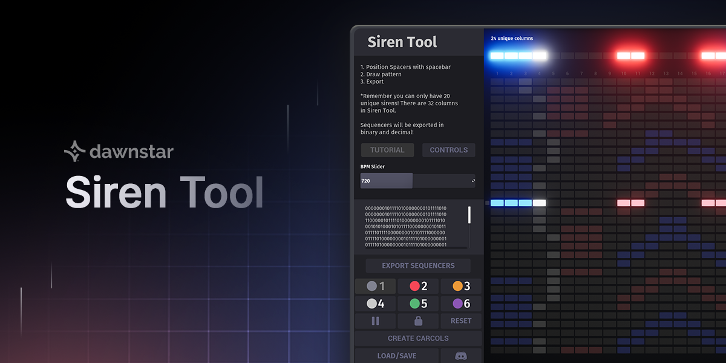Select the purple color 6 swatch
The height and width of the screenshot is (363, 726).
462,303
